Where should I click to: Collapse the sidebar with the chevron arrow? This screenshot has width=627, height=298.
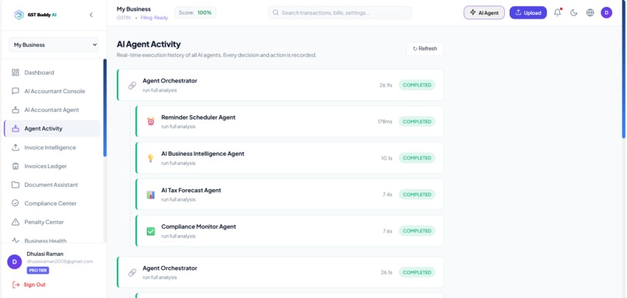[x=91, y=15]
